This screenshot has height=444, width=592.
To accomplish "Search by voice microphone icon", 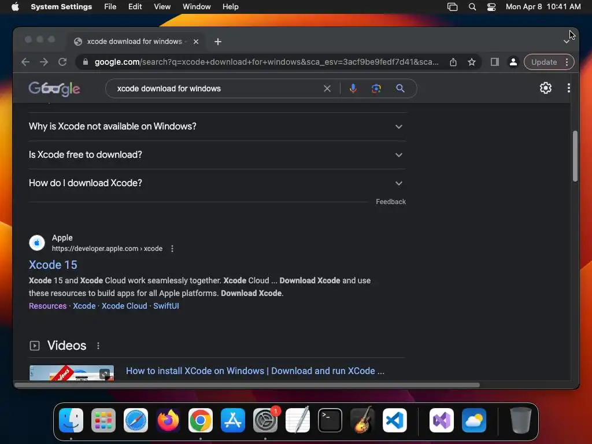I will pos(353,88).
